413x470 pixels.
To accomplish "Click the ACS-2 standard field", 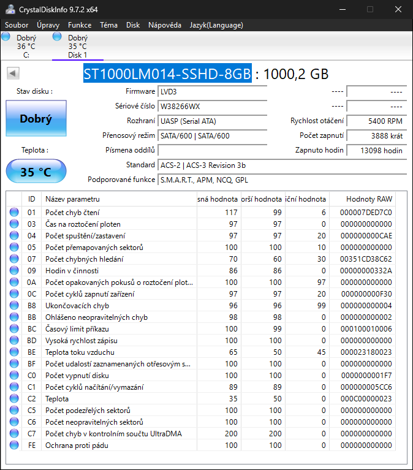I will coord(282,165).
